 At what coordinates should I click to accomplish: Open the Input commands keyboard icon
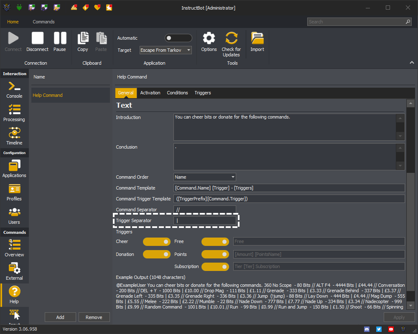[x=14, y=315]
